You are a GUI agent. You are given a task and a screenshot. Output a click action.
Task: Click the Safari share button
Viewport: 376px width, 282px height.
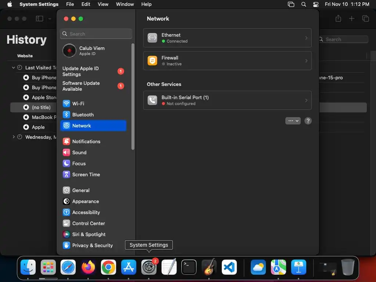pos(338,18)
